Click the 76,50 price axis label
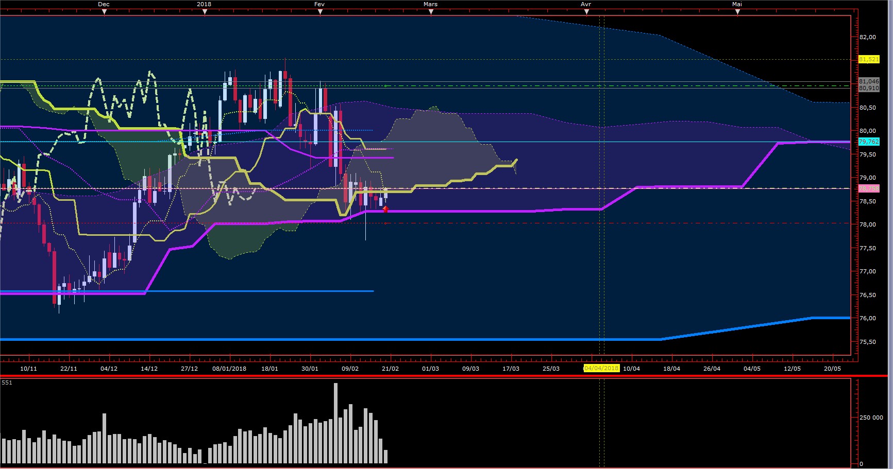This screenshot has width=893, height=469. click(868, 295)
